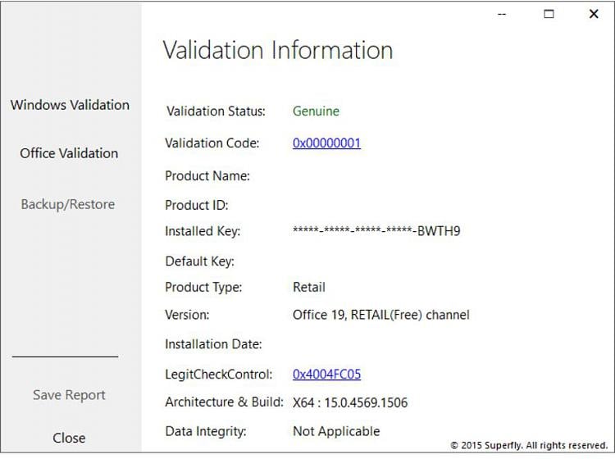615x459 pixels.
Task: Select the Genuine validation status text
Action: 317,111
